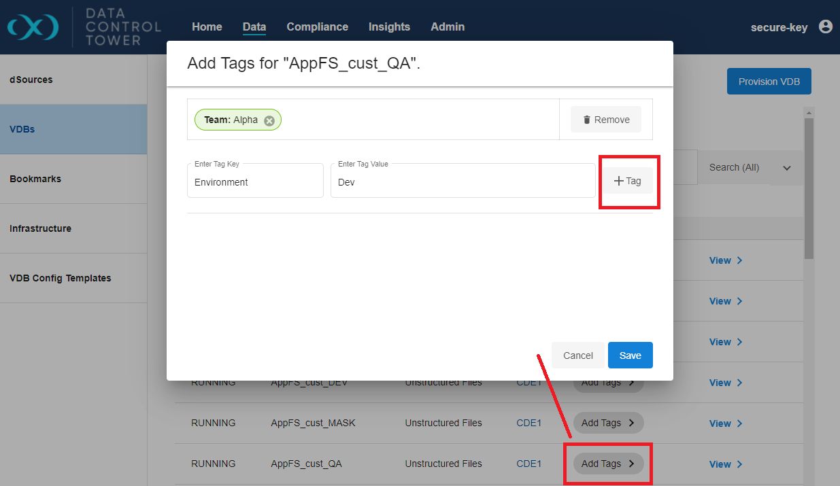The height and width of the screenshot is (486, 840).
Task: Click chevron on AppFS_cust_MASK Add Tags
Action: click(631, 423)
